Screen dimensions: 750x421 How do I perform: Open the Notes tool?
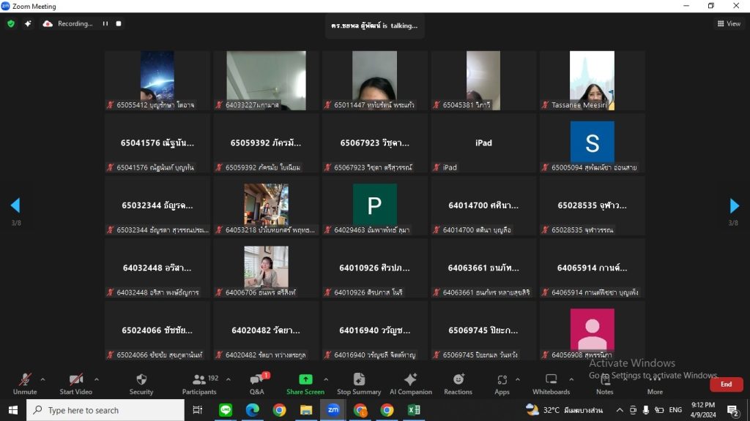coord(604,384)
